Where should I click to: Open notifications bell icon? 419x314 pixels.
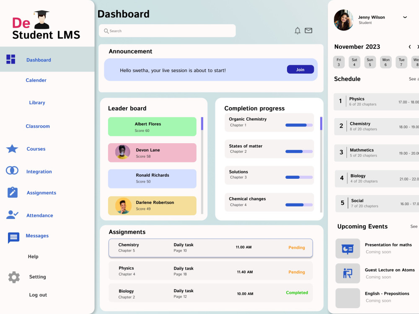point(297,31)
